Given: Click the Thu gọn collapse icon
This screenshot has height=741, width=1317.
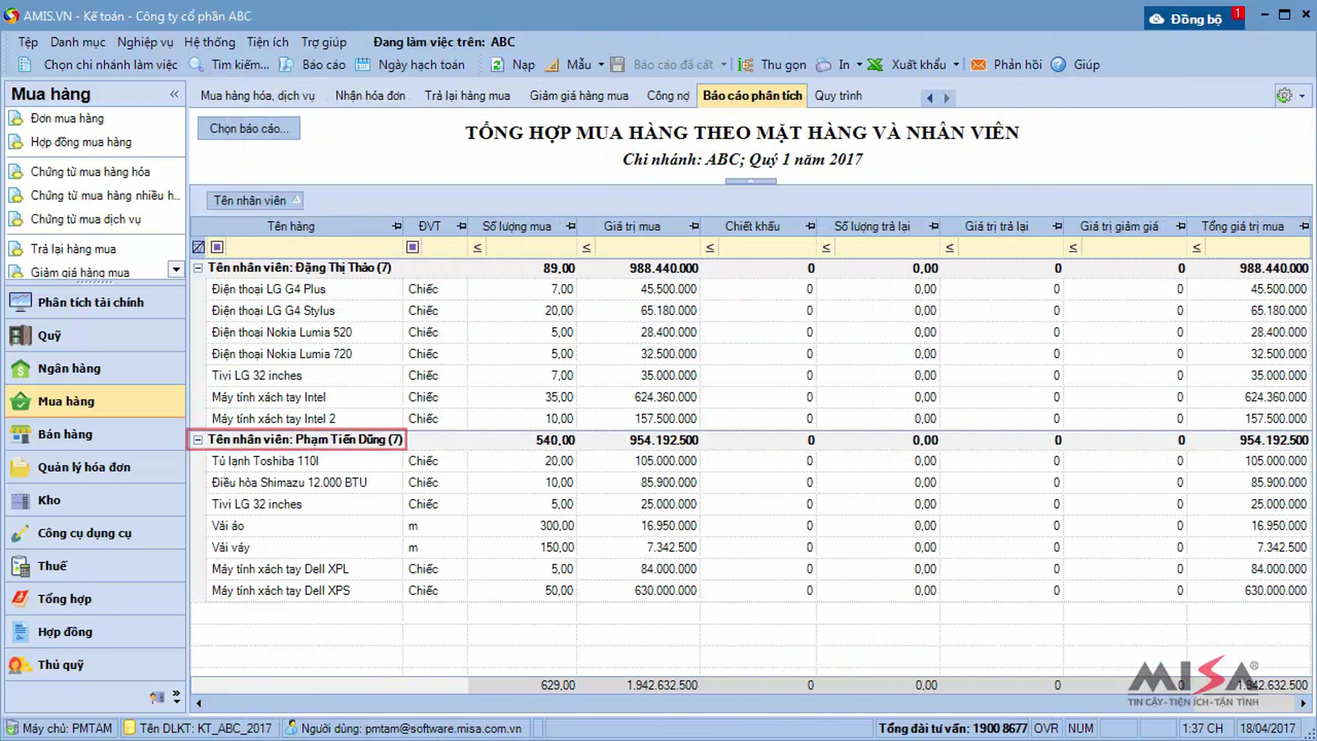Looking at the screenshot, I should click(x=745, y=65).
